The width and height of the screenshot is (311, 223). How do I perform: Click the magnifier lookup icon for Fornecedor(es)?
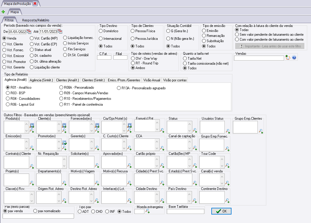click(x=97, y=131)
